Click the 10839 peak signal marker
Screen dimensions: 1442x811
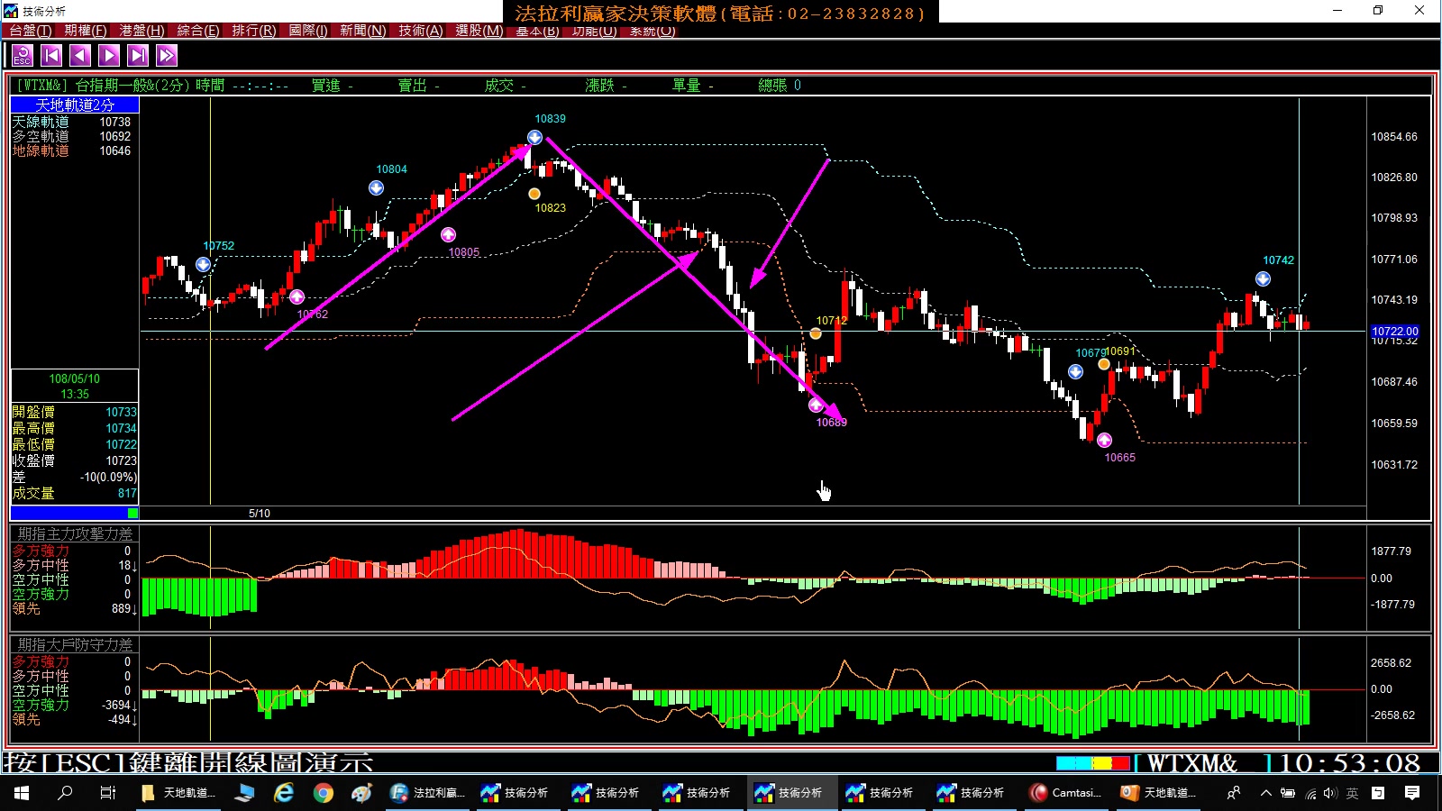[534, 138]
